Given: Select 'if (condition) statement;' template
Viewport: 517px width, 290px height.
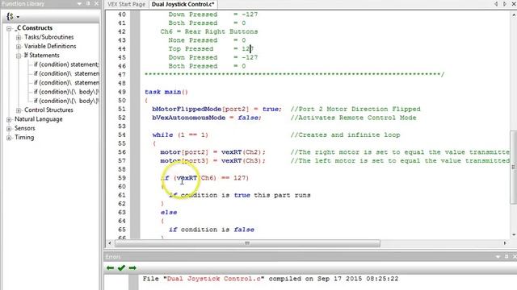Looking at the screenshot, I should (66, 64).
